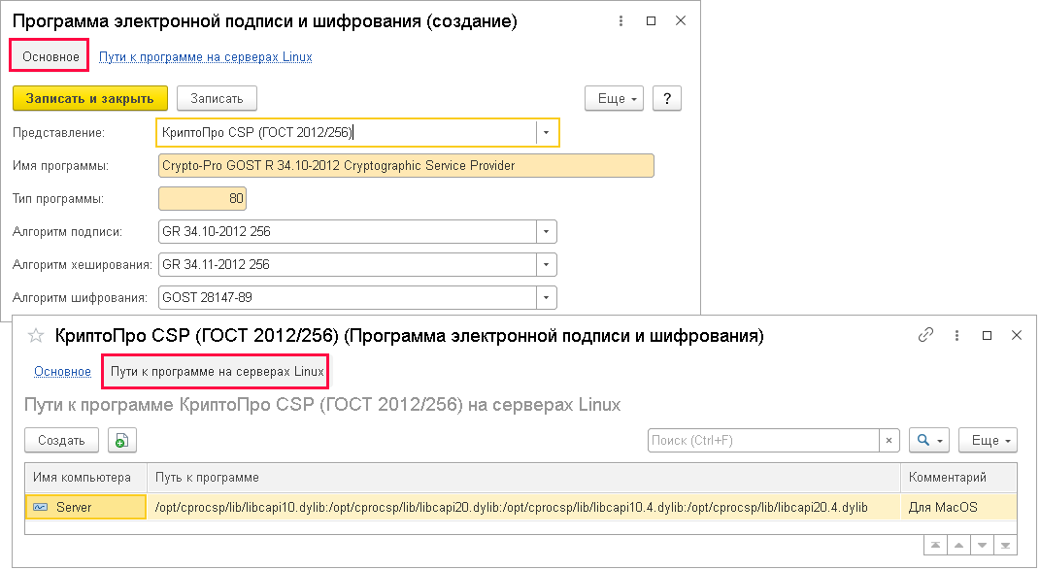Select the Основное tab in the upper window
The width and height of the screenshot is (1040, 570).
[50, 57]
